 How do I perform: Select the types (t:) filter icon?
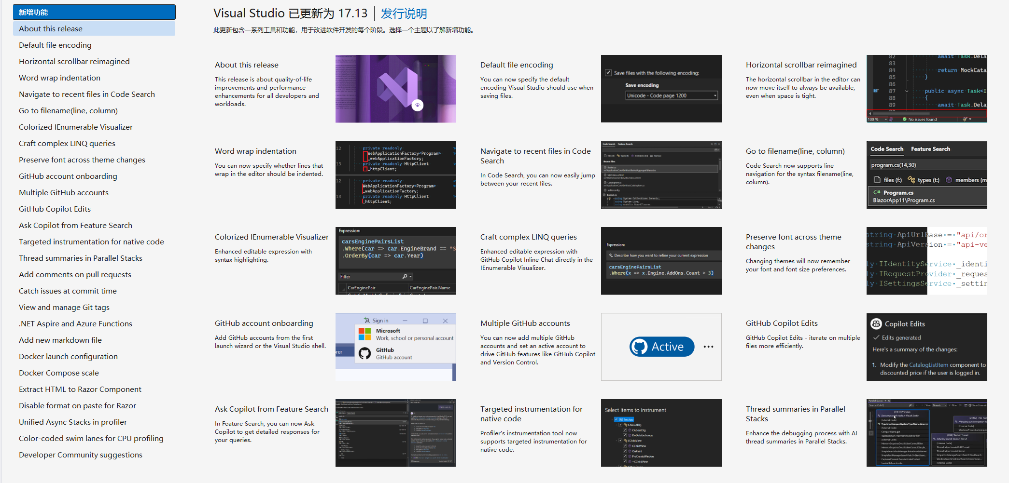pos(911,180)
